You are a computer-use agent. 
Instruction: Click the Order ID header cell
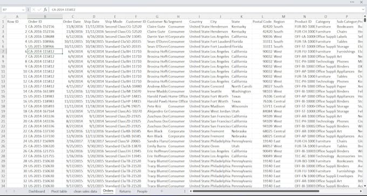(45, 22)
